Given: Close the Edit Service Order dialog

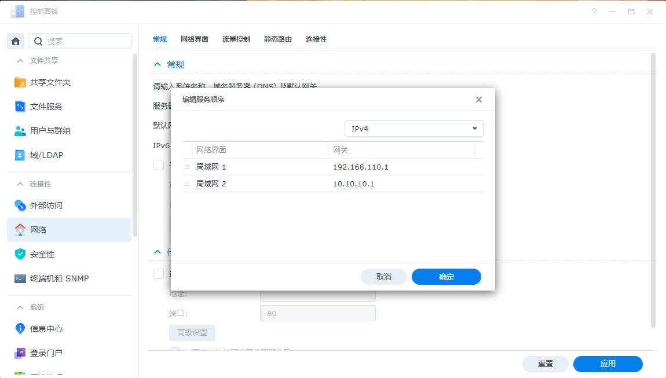Looking at the screenshot, I should click(479, 100).
